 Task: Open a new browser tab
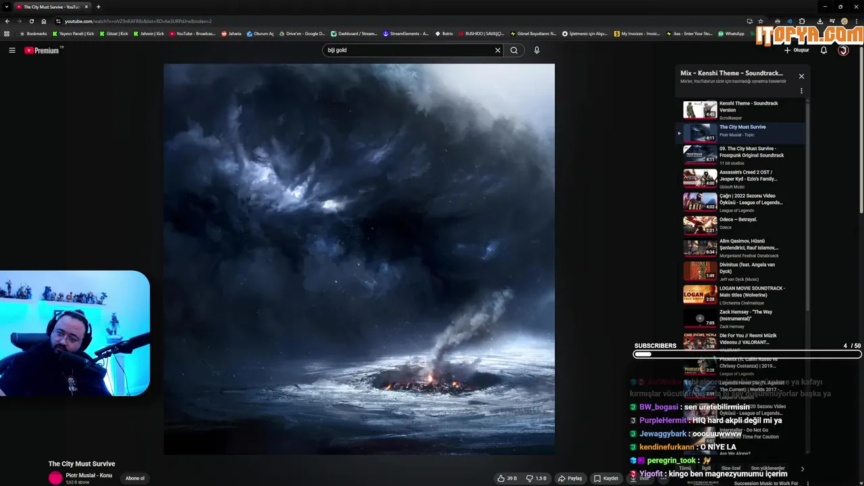coord(99,7)
